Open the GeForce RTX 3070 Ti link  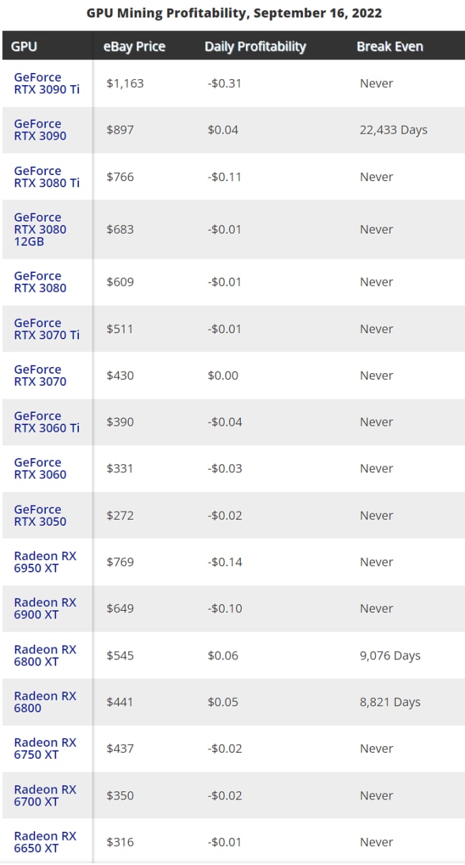[47, 328]
